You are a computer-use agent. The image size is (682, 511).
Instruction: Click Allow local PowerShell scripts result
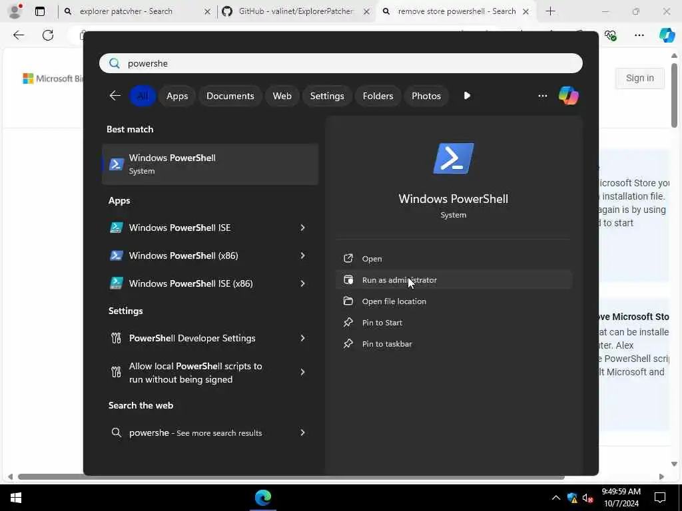210,373
